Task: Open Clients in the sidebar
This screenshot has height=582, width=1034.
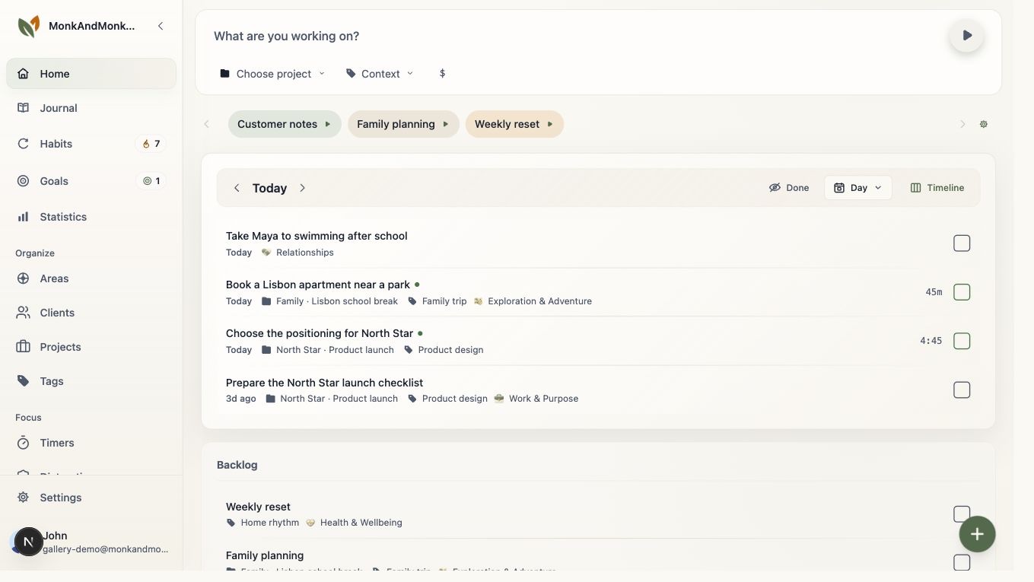Action: pos(91,313)
